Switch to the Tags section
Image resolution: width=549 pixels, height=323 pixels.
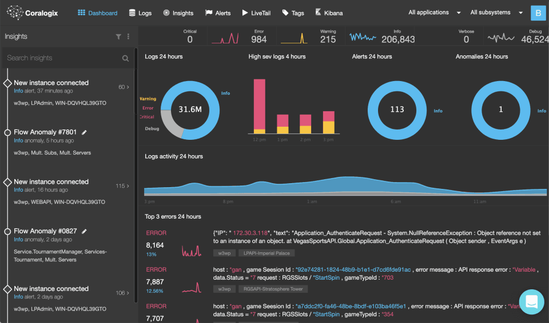(293, 13)
